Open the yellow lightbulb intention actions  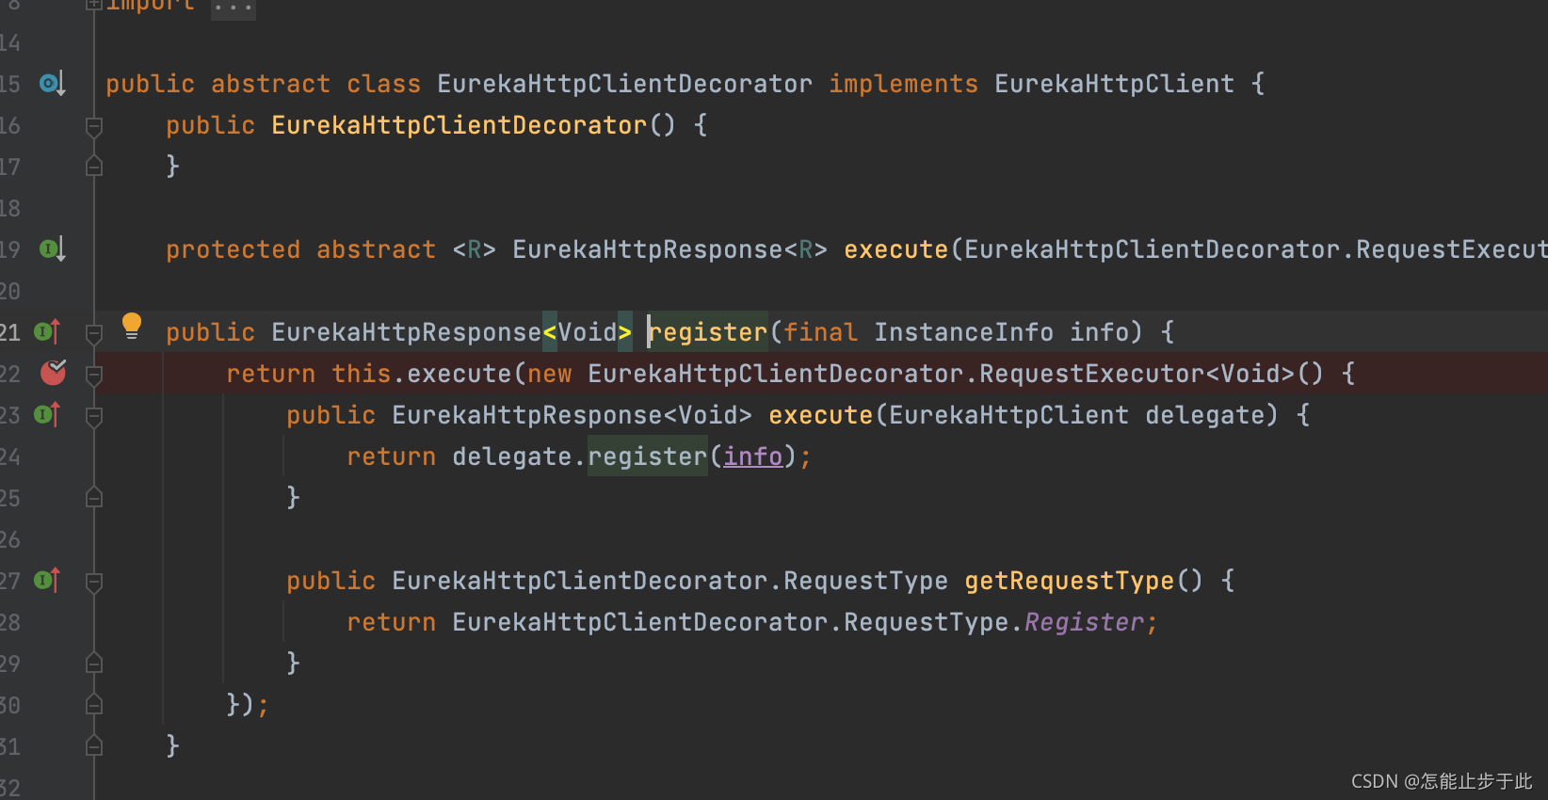click(x=132, y=326)
